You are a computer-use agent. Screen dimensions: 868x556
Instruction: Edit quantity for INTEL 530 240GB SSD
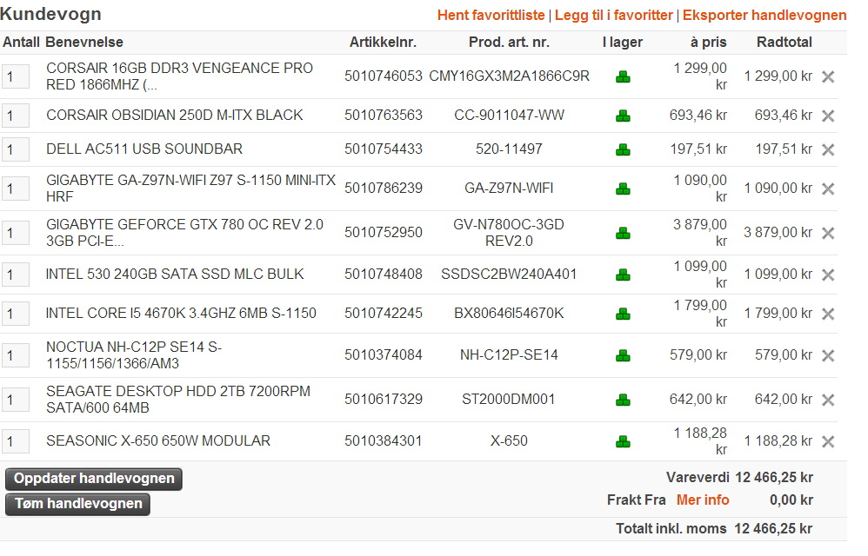tap(16, 275)
